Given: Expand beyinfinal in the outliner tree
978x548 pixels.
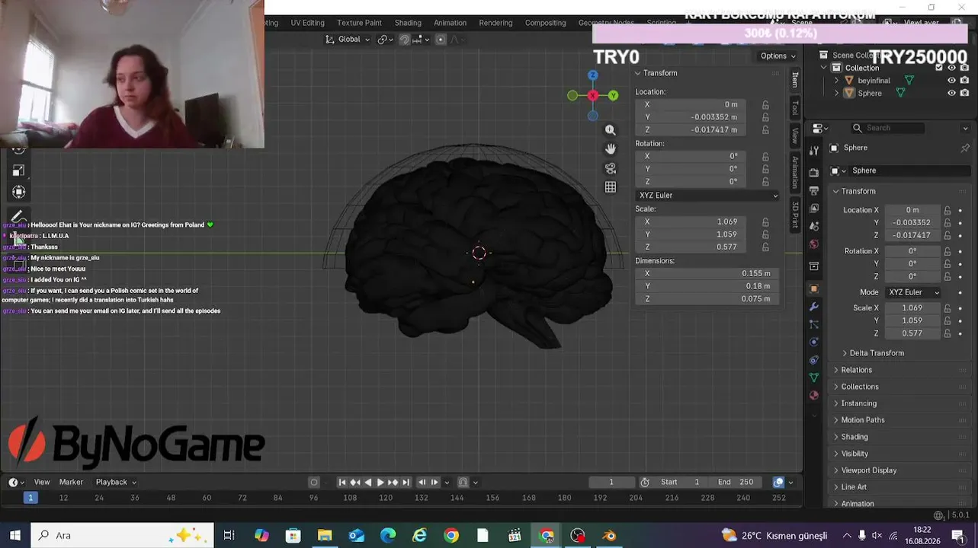Looking at the screenshot, I should [x=836, y=81].
